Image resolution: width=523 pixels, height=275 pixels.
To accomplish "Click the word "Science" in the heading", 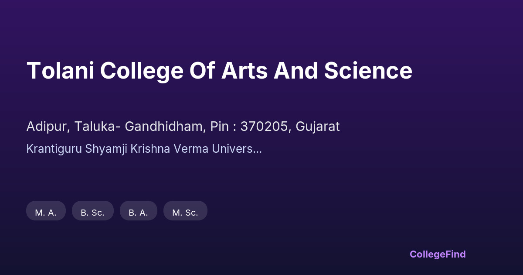I will (x=368, y=71).
